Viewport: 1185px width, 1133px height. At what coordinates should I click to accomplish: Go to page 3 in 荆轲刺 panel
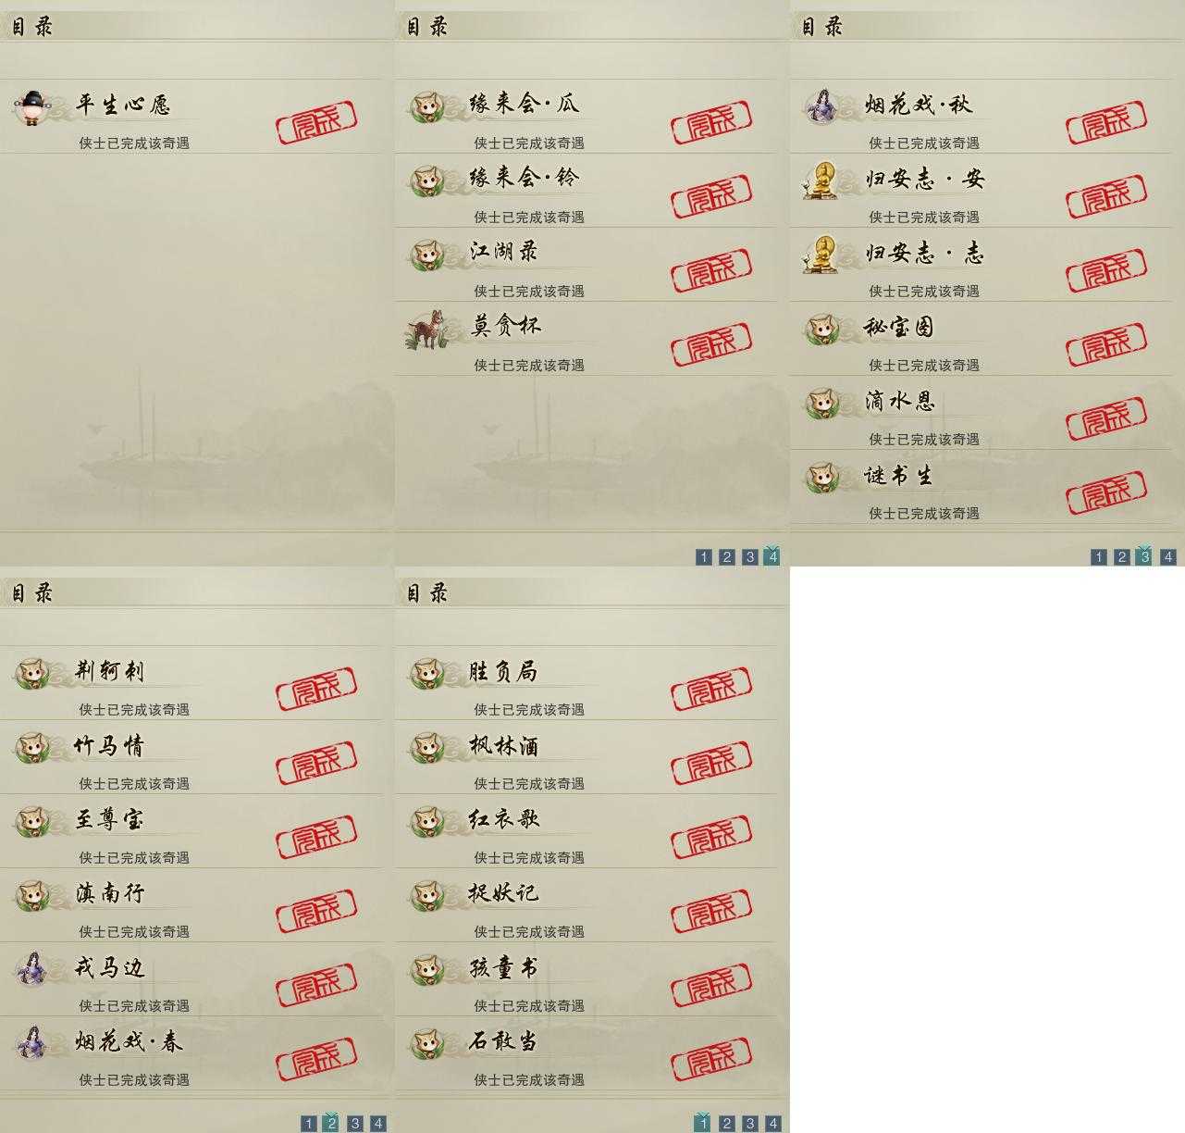355,1124
